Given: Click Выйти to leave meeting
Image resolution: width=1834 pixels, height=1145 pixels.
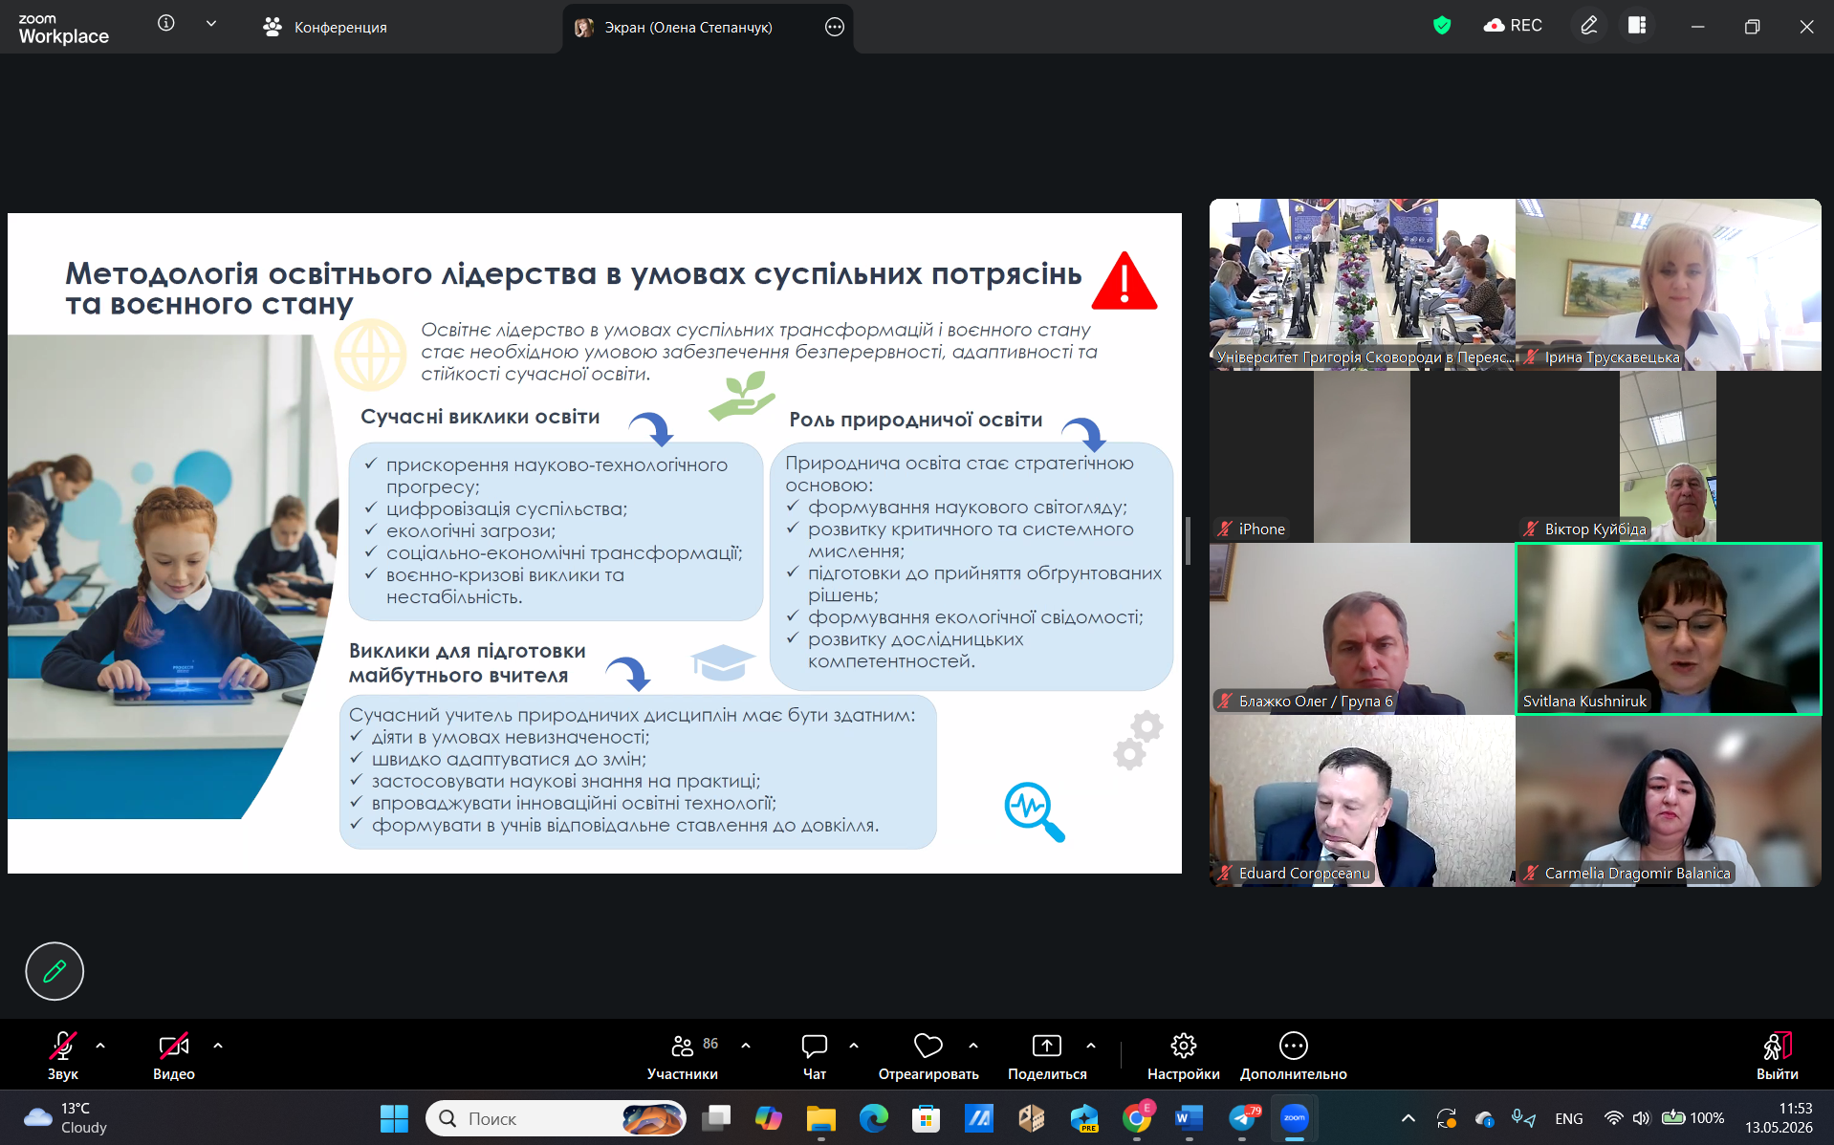Looking at the screenshot, I should (x=1778, y=1056).
